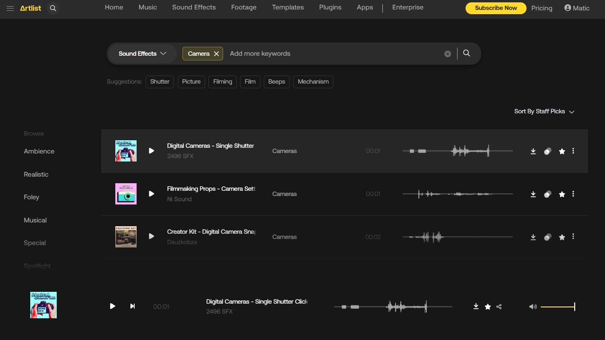Share the track from the bottom player
The width and height of the screenshot is (605, 340).
tap(499, 306)
